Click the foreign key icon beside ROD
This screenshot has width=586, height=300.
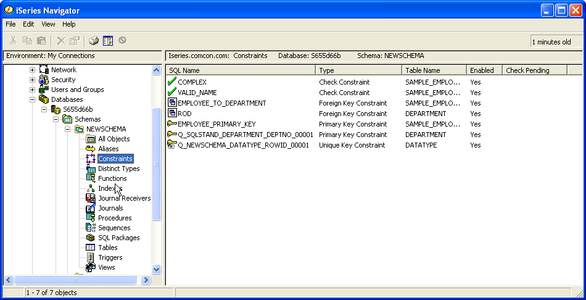pos(172,114)
